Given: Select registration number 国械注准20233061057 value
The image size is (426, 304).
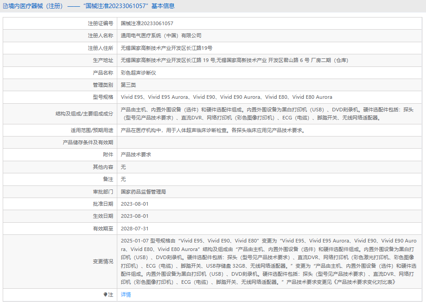Looking at the screenshot, I should tap(147, 23).
